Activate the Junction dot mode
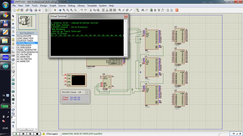The image size is (243, 136). (13, 24)
